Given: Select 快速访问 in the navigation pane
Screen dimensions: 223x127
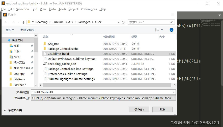Looking at the screenshot, I should [17, 40].
